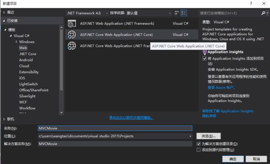This screenshot has height=164, width=270.
Task: Open the sign in to Azure account link
Action: pyautogui.click(x=221, y=88)
